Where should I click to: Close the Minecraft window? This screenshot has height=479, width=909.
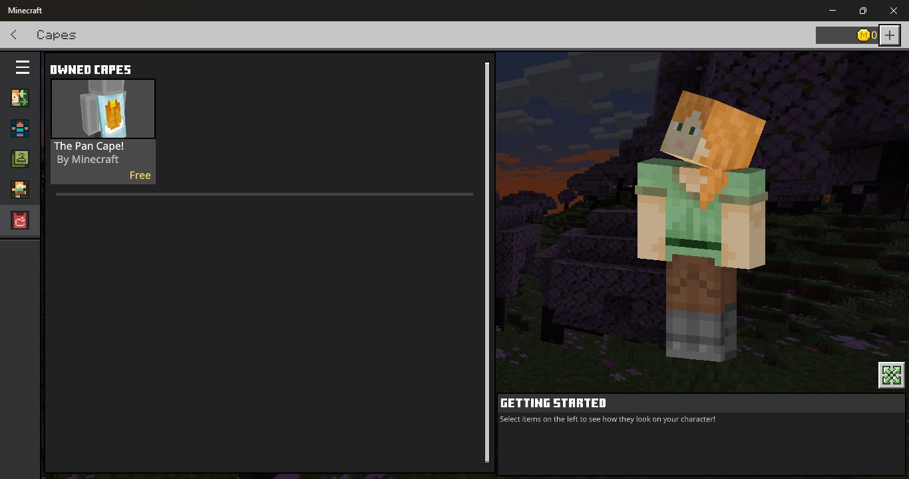click(894, 11)
